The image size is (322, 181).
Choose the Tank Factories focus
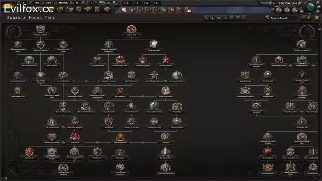tap(52, 60)
